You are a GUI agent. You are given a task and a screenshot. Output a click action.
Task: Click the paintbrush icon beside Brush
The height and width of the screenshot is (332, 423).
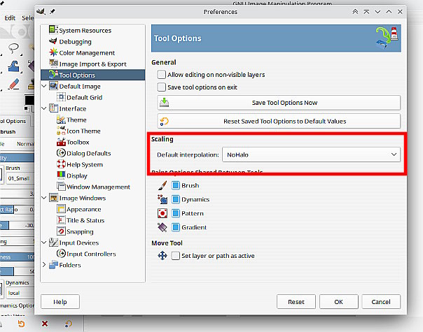pos(162,185)
